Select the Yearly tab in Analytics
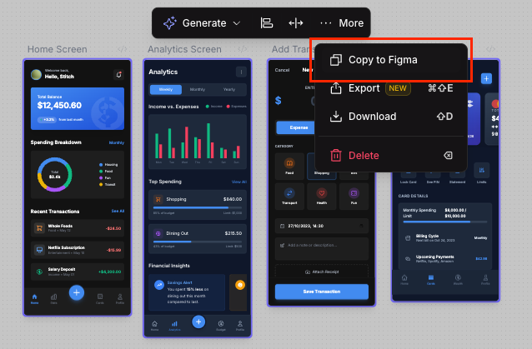532x349 pixels. [228, 89]
